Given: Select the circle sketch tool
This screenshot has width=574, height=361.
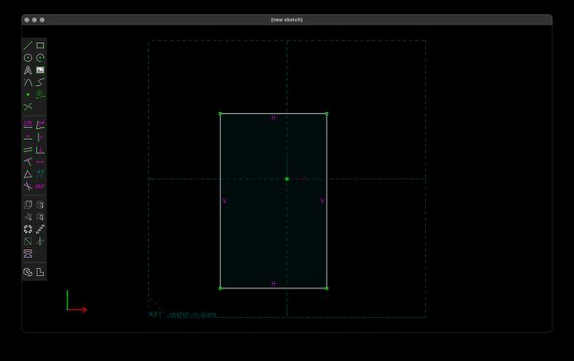Looking at the screenshot, I should 28,58.
